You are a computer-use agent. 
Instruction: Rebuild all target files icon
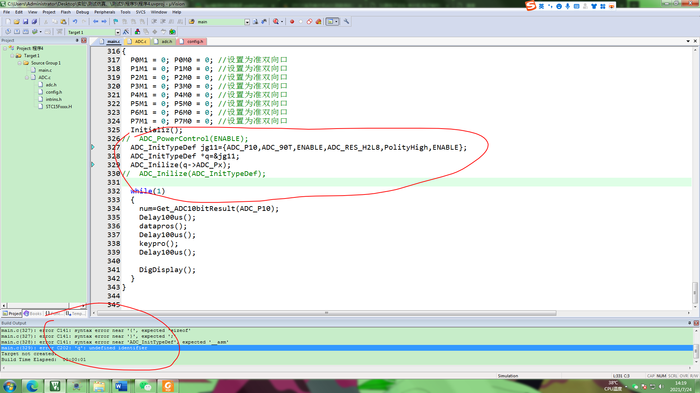pyautogui.click(x=26, y=32)
